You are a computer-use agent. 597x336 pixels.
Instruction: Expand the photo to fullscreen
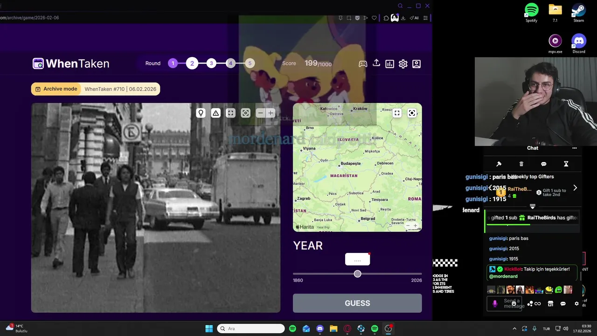[230, 113]
